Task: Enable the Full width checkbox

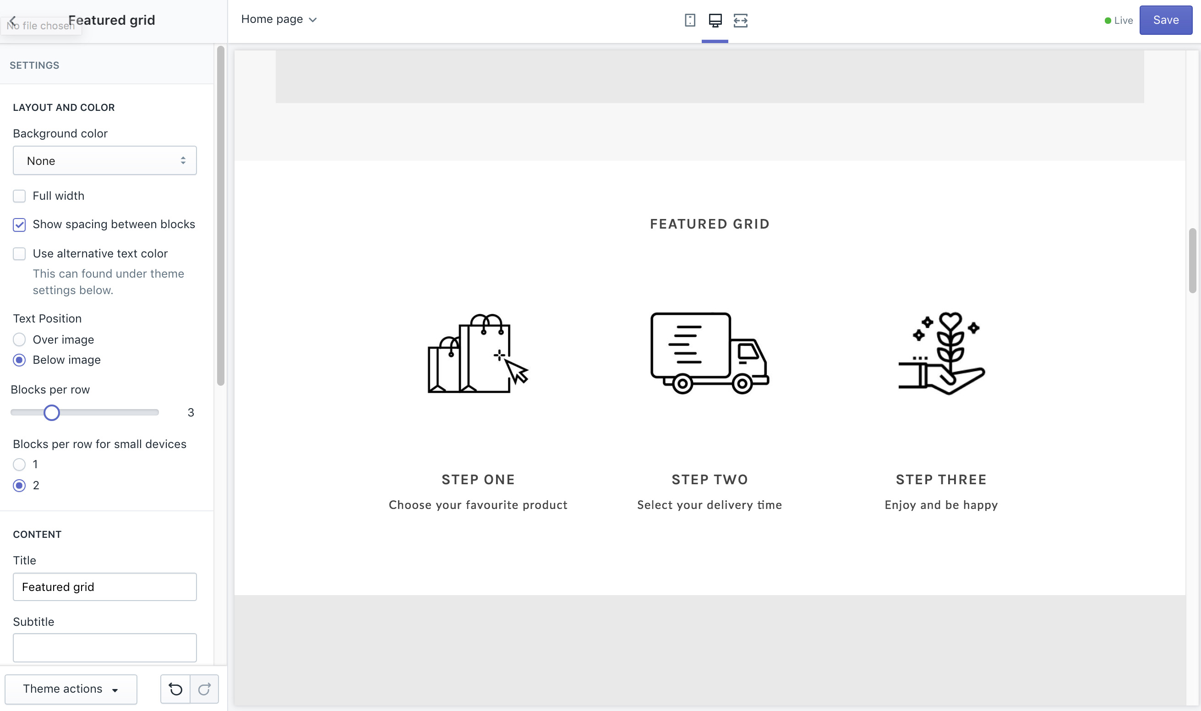Action: [x=19, y=196]
